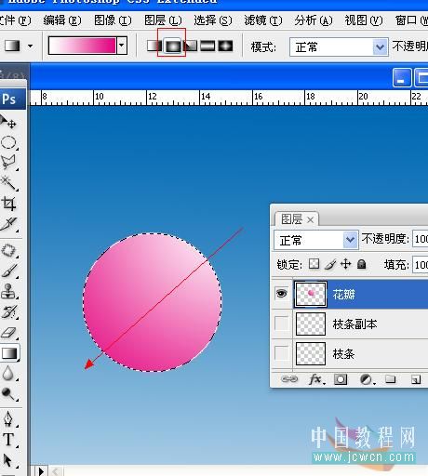Viewport: 428px width, 476px height.
Task: Select the Horizontal Type tool
Action: point(8,440)
